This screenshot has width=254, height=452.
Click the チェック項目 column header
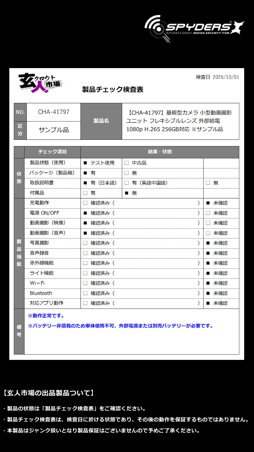[x=52, y=152]
